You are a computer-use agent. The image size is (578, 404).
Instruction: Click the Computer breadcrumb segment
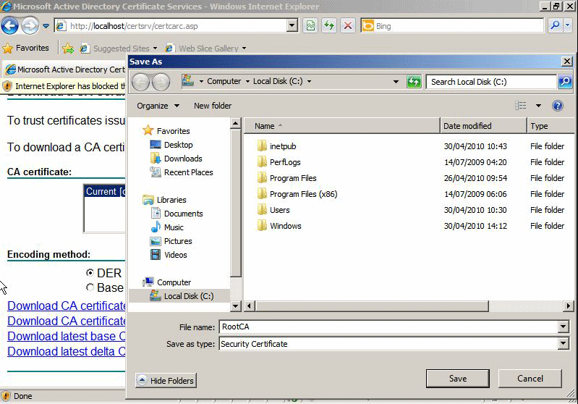point(224,81)
